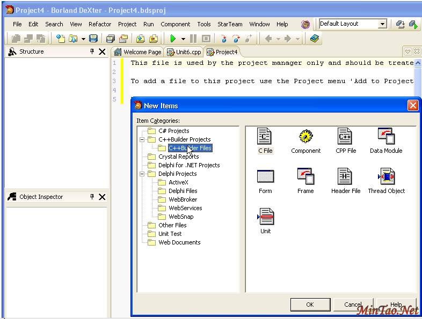Pick the Data Module icon
The height and width of the screenshot is (319, 422).
pyautogui.click(x=385, y=136)
